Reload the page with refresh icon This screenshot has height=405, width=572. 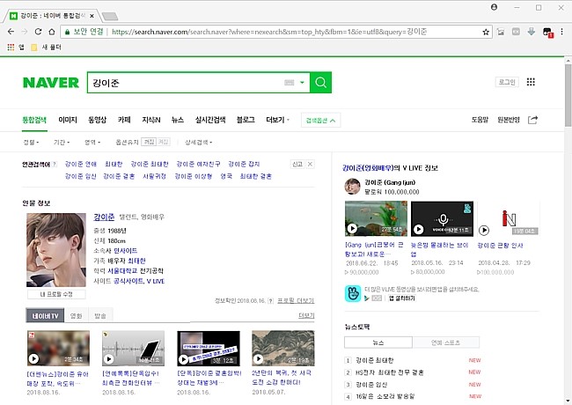tap(39, 32)
